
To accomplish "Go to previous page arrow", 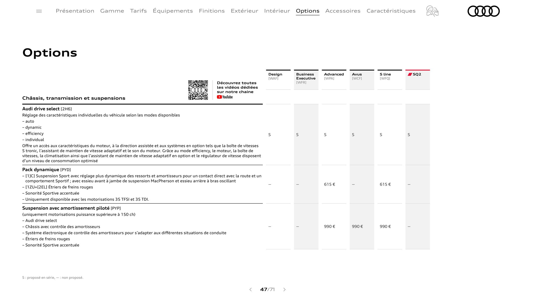I will tap(250, 289).
